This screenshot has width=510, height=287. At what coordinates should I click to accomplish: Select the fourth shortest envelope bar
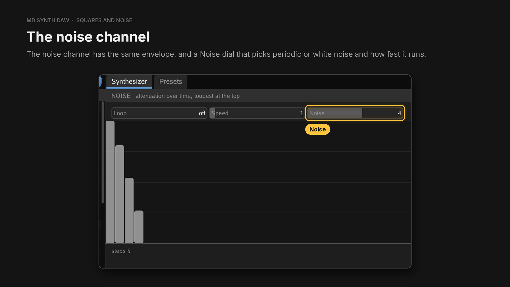(x=139, y=227)
